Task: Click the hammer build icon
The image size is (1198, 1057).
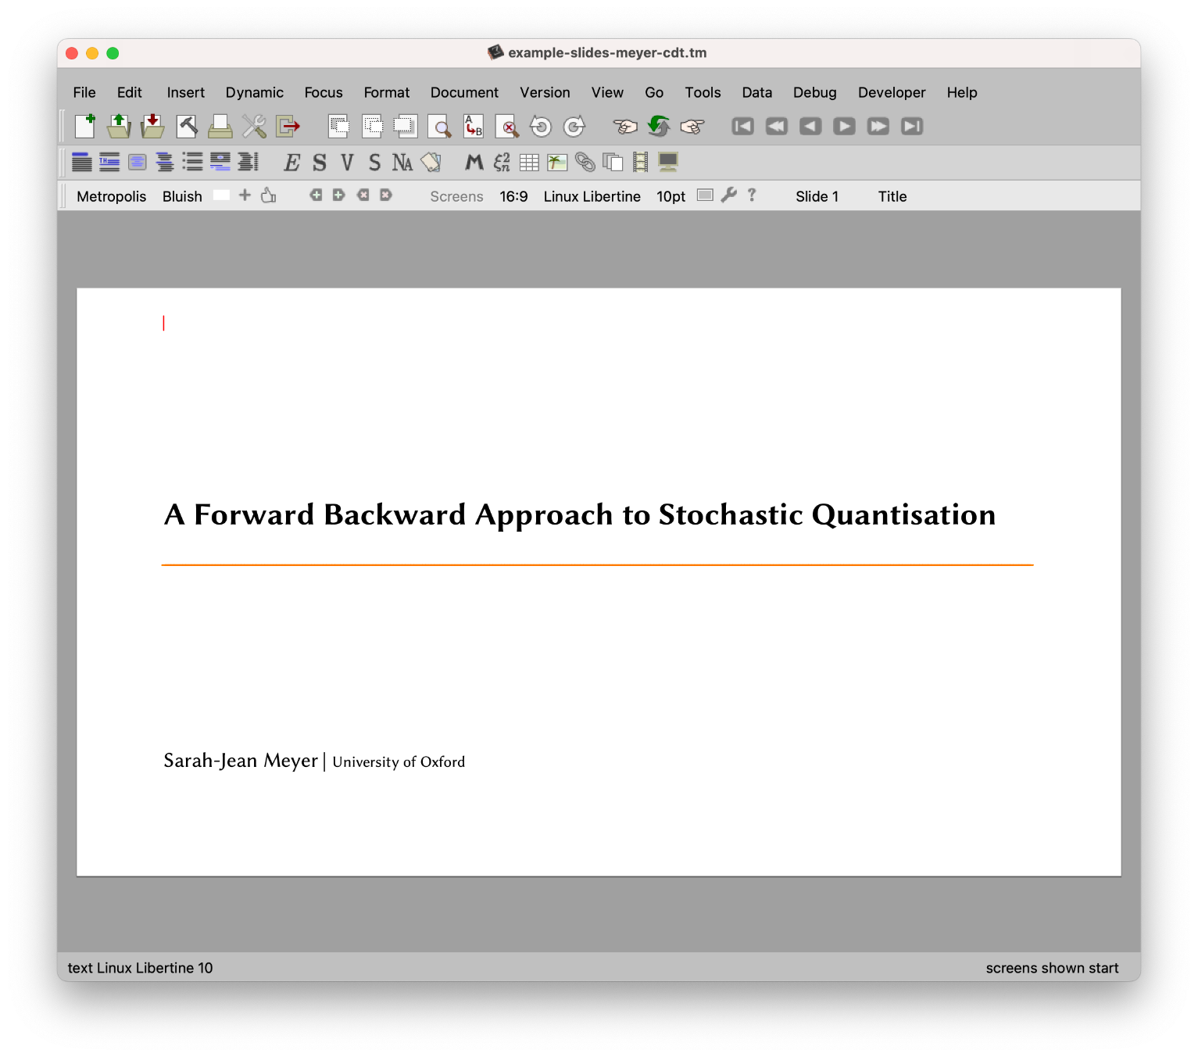Action: point(187,126)
